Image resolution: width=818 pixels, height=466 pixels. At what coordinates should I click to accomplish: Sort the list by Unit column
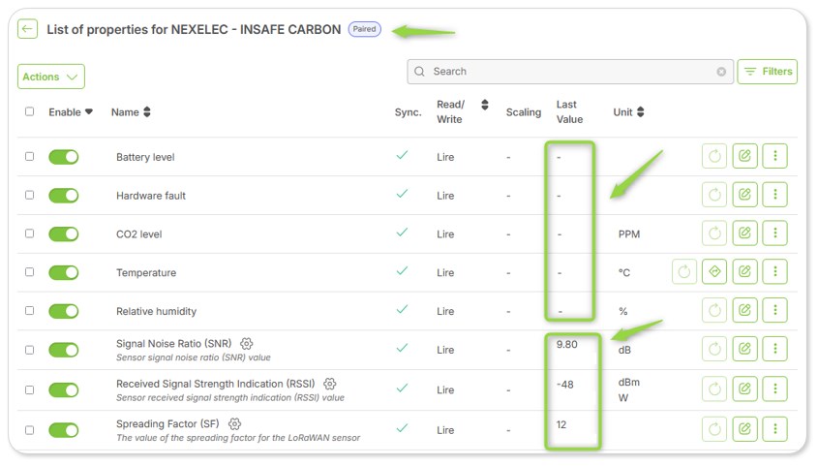(x=641, y=111)
